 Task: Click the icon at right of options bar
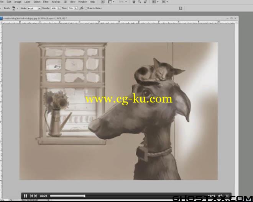(181, 8)
